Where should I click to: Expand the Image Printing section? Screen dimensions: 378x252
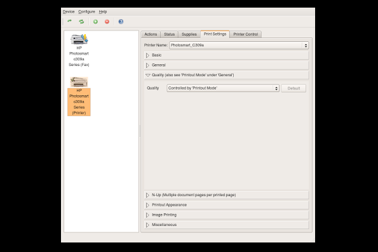coord(226,215)
